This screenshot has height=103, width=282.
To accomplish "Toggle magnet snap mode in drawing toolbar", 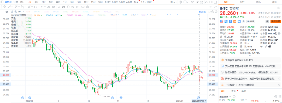I will tap(63, 7).
